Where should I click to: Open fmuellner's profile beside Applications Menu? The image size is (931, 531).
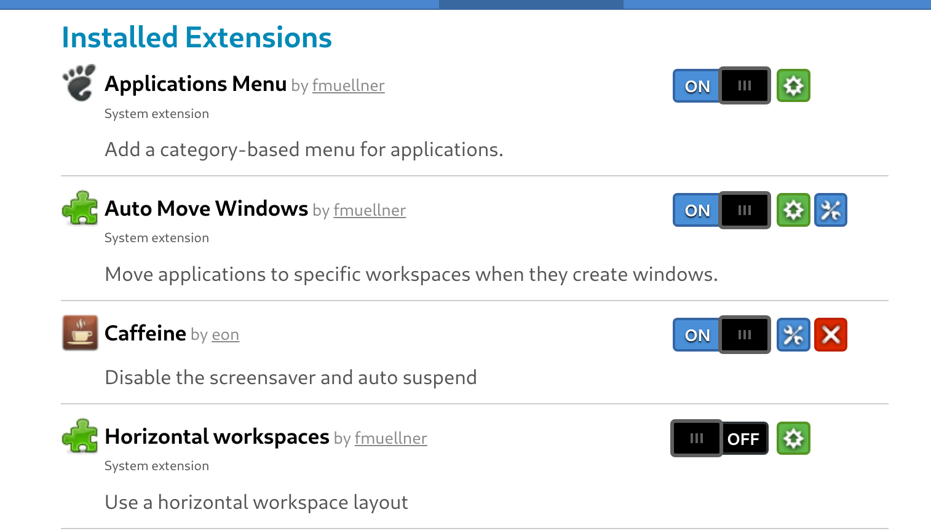pos(348,86)
